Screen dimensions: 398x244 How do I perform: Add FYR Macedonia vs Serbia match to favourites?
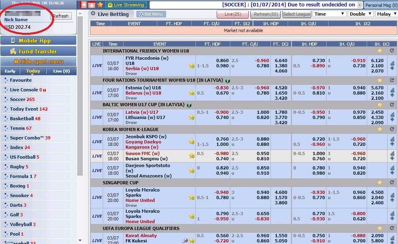[x=192, y=66]
